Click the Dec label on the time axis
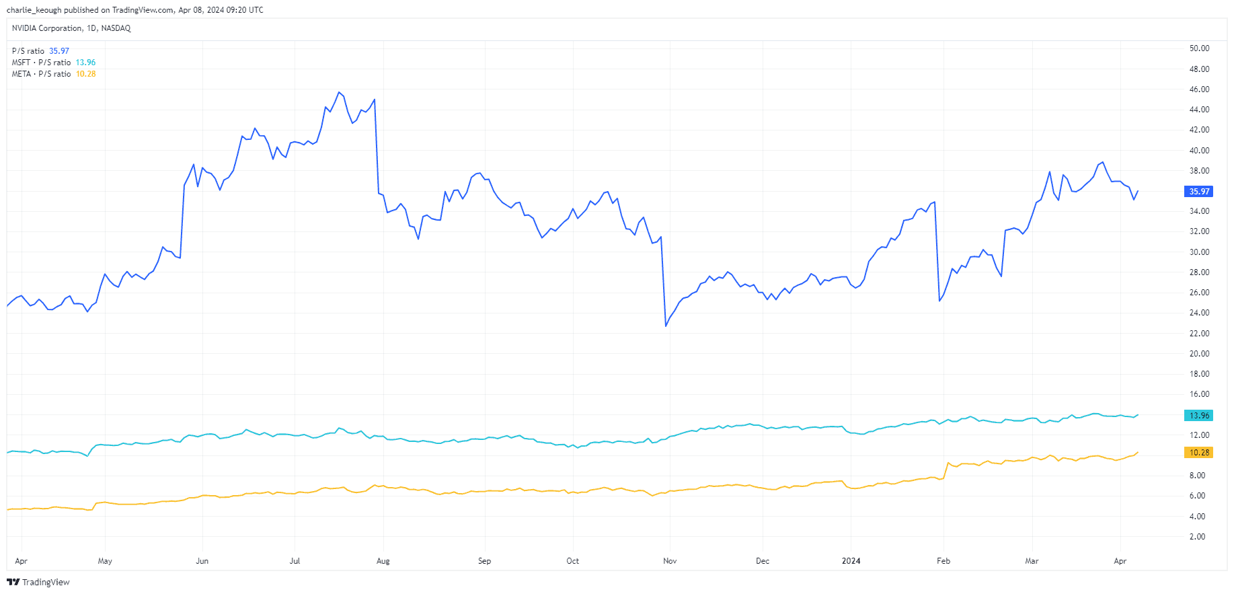The height and width of the screenshot is (594, 1234). (763, 561)
